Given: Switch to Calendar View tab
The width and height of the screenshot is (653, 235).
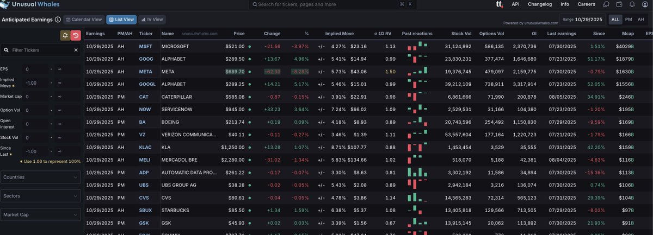Looking at the screenshot, I should click(84, 20).
